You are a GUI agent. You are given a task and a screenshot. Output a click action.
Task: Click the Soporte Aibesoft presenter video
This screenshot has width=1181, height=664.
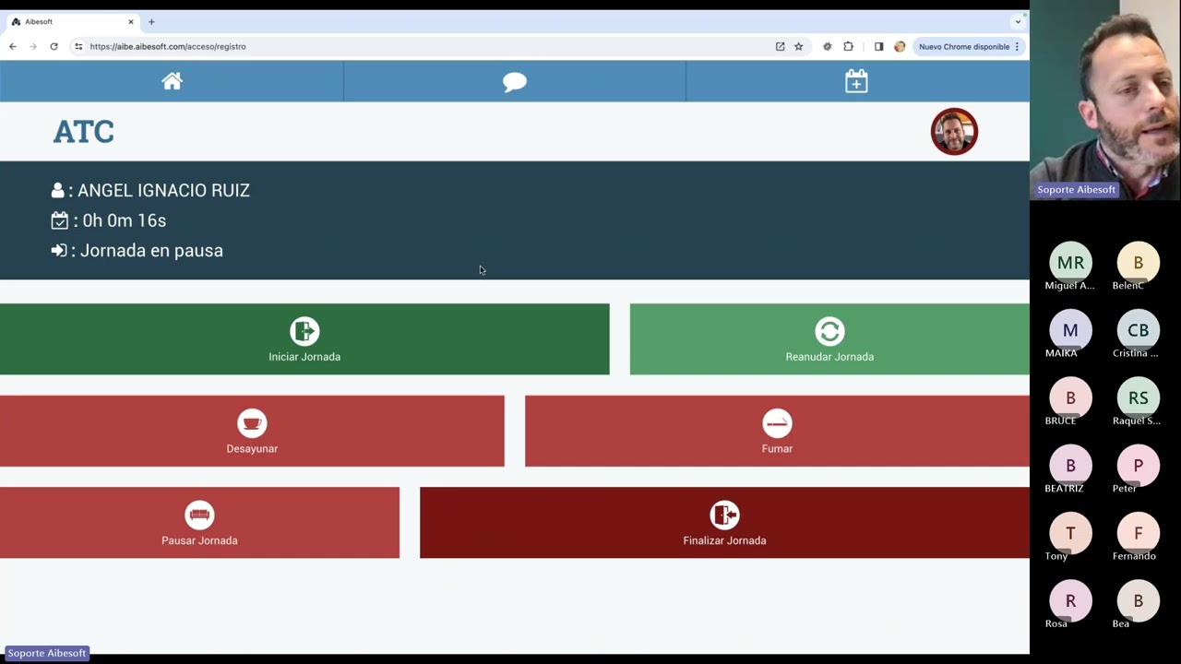point(1105,100)
